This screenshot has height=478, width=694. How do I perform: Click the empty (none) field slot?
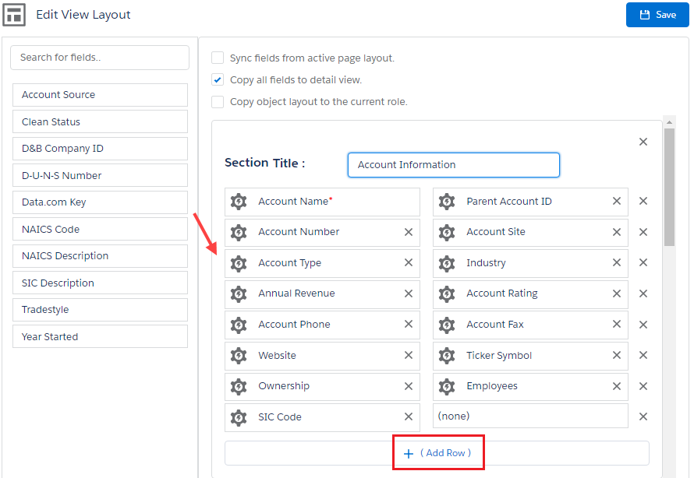tap(530, 416)
